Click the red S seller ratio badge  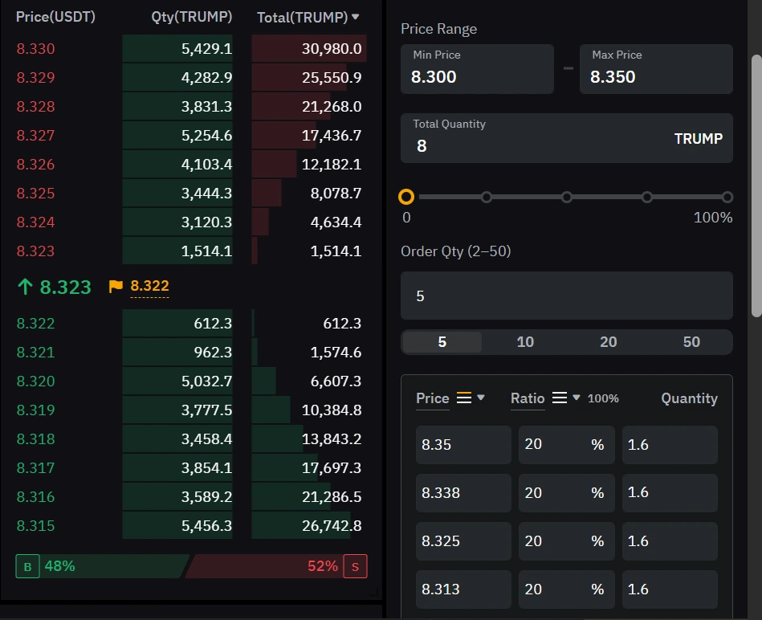[355, 565]
